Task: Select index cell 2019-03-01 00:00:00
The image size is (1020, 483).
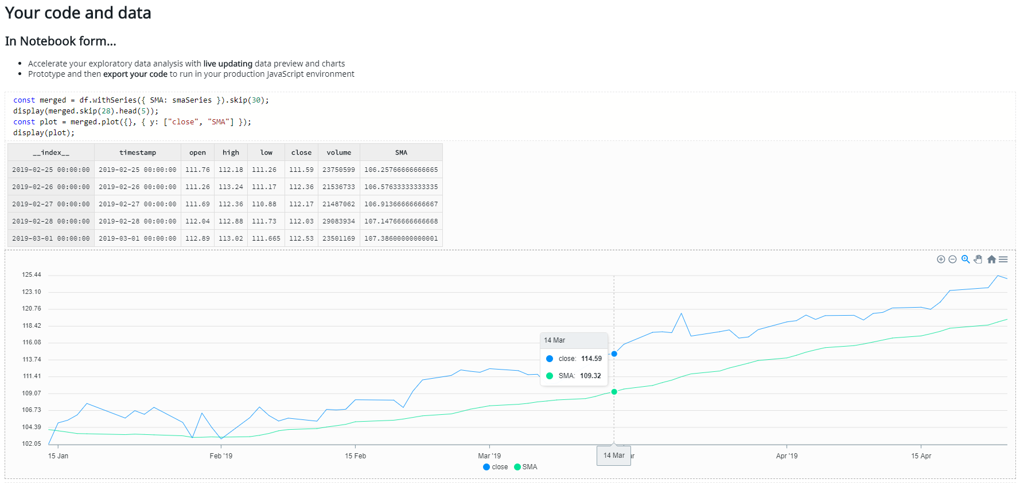Action: pyautogui.click(x=51, y=238)
